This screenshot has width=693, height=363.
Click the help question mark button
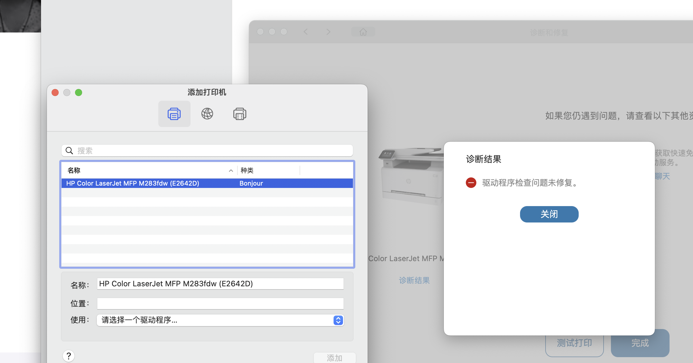point(69,356)
